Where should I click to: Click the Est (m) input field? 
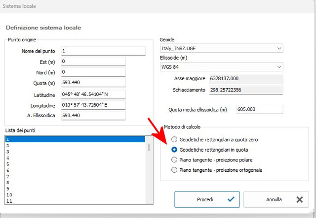point(93,62)
